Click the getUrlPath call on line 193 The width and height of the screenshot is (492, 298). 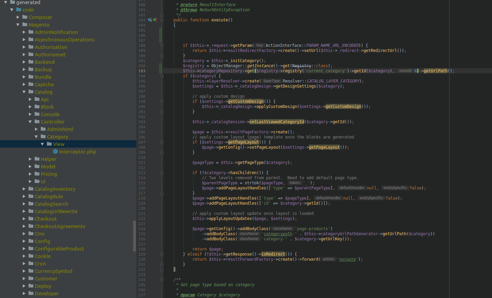click(436, 71)
